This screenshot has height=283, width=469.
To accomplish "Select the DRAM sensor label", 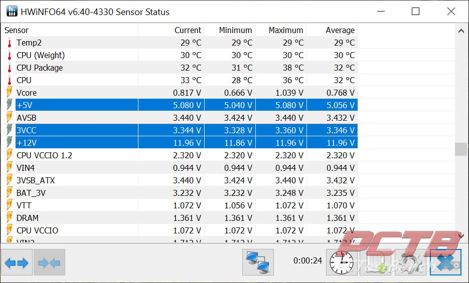I will coord(28,218).
